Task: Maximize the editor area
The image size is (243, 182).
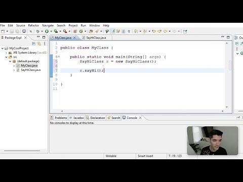Action: coord(228,37)
